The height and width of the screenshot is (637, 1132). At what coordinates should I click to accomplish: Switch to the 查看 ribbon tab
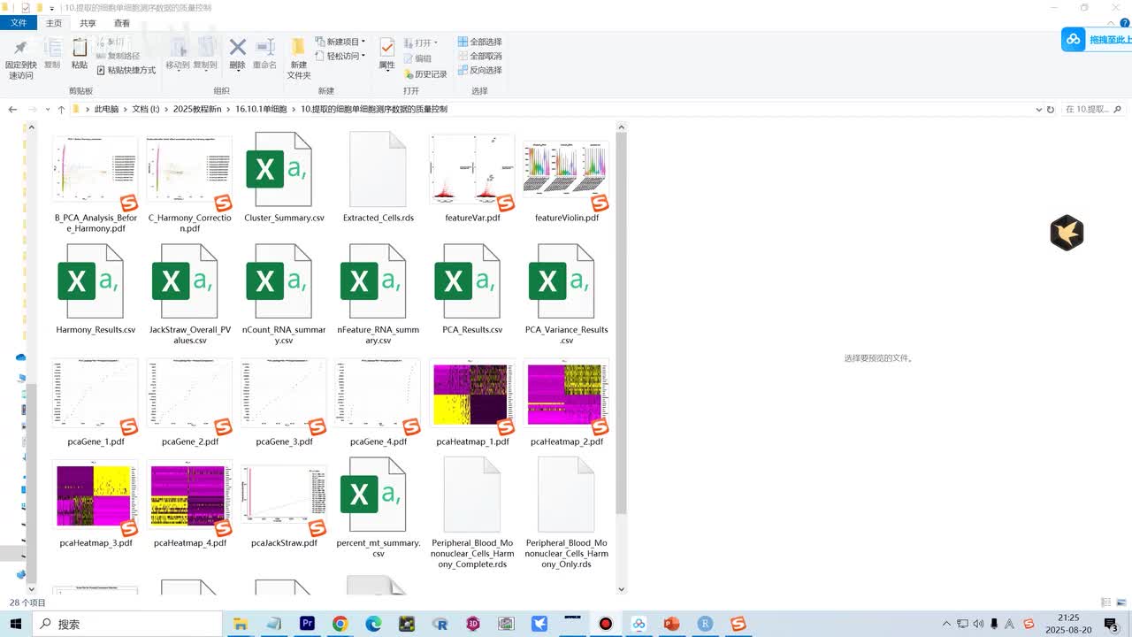point(122,23)
